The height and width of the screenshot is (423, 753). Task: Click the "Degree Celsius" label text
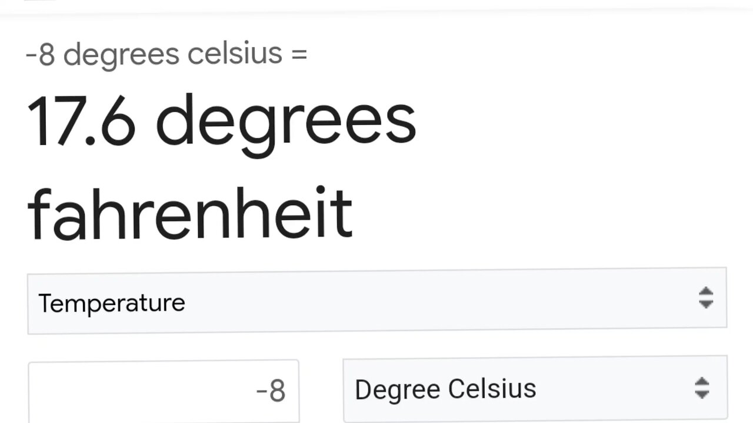445,389
